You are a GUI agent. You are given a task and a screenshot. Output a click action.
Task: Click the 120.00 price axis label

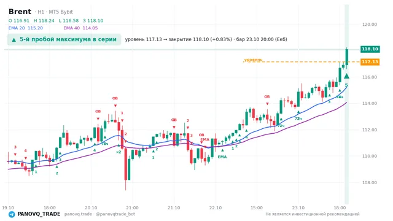370,25
